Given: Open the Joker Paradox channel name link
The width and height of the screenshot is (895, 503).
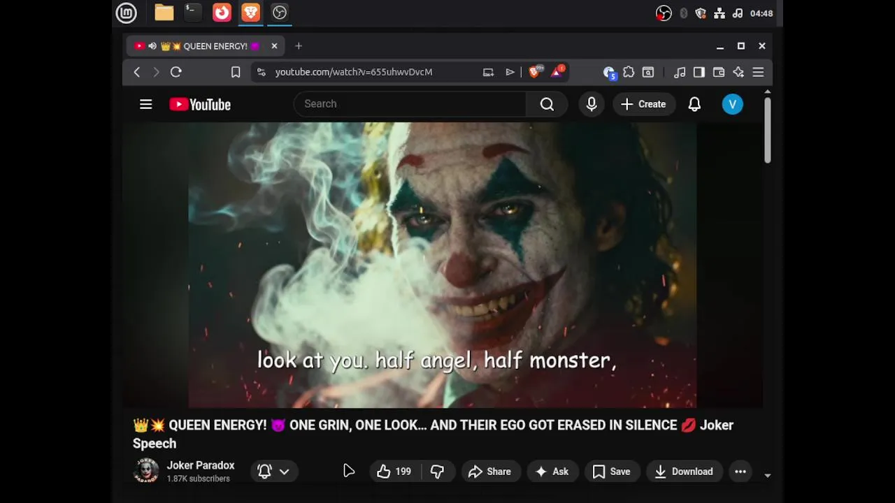Looking at the screenshot, I should coord(201,465).
